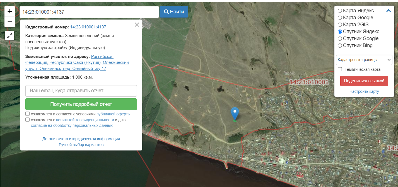Close the cadastral info panel
This screenshot has width=398, height=187.
point(137,25)
